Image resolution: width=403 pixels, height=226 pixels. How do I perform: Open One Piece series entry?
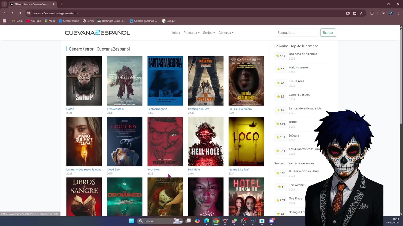click(295, 198)
